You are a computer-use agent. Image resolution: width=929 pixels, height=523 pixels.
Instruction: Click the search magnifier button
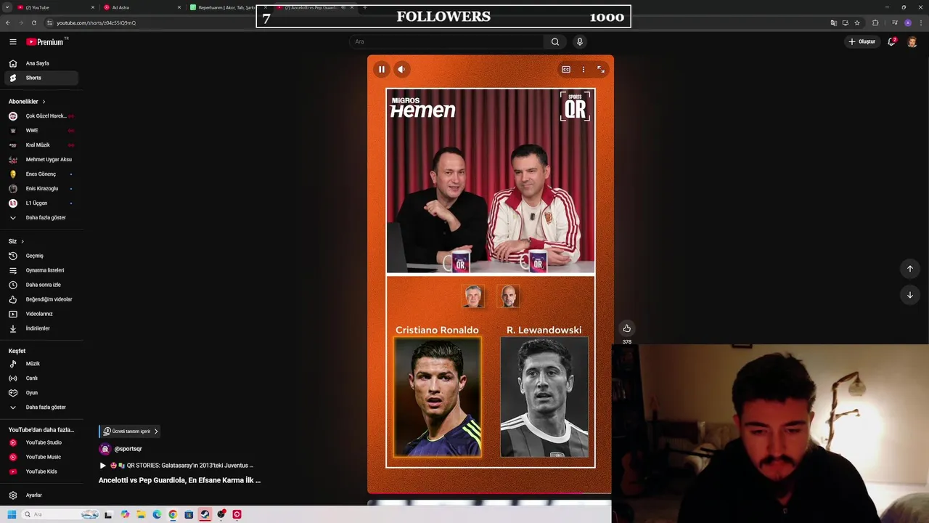tap(555, 41)
